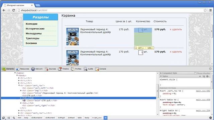Open the Chrome menu icon
Image resolution: width=214 pixels, height=120 pixels.
(211, 10)
